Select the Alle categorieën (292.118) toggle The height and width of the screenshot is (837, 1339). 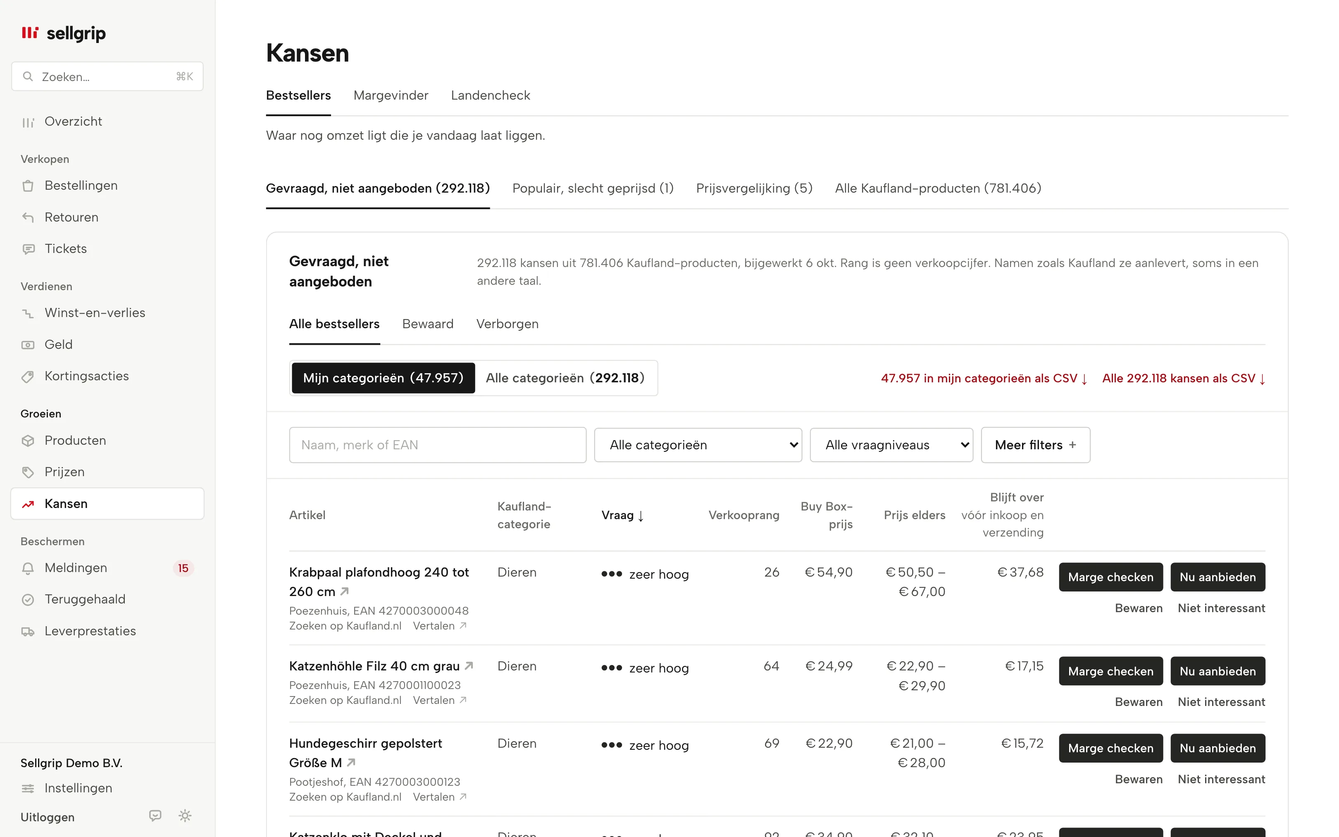[565, 378]
